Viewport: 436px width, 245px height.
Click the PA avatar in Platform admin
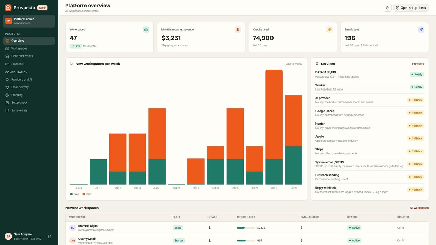click(x=9, y=21)
